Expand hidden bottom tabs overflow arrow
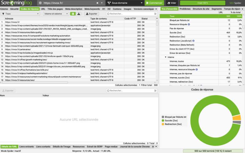 (156, 147)
